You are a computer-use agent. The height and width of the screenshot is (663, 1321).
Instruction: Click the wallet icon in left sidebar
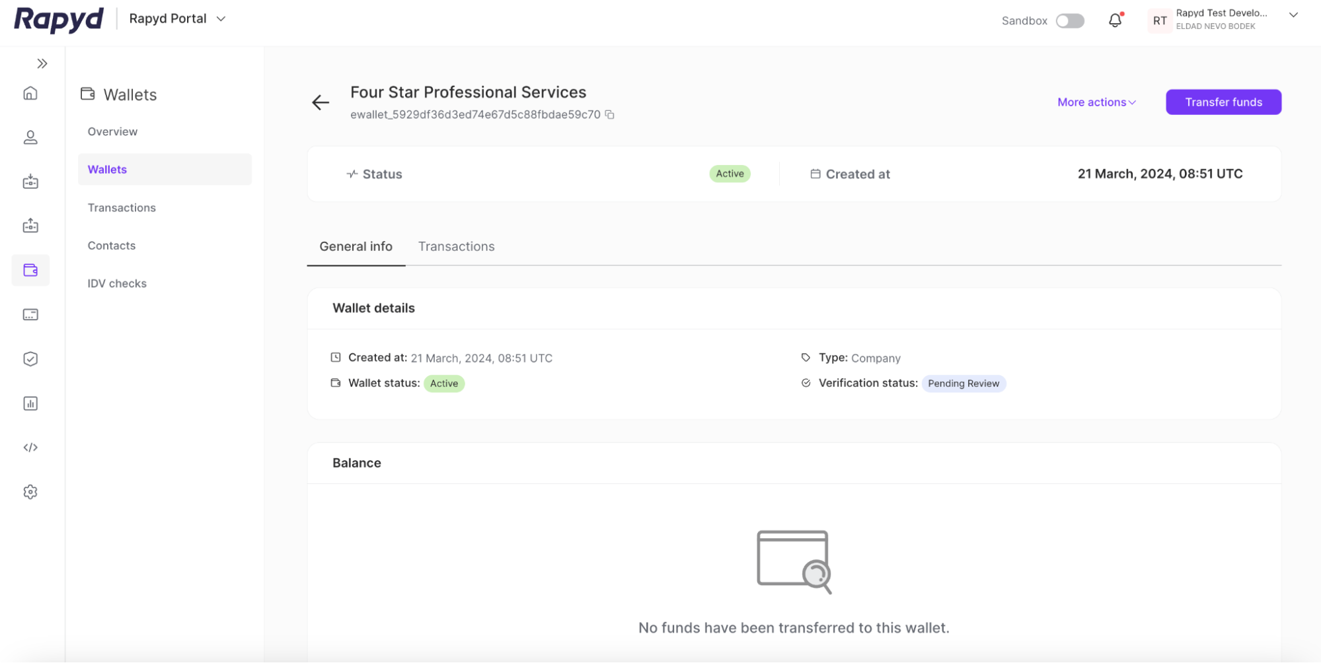pyautogui.click(x=30, y=270)
